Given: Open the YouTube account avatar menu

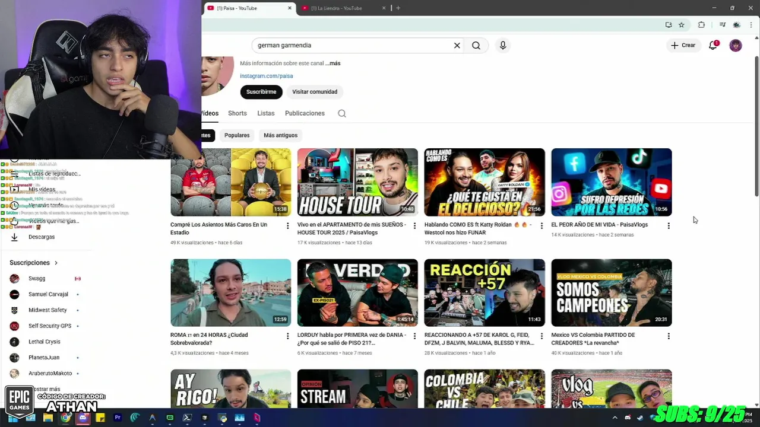Looking at the screenshot, I should click(736, 46).
